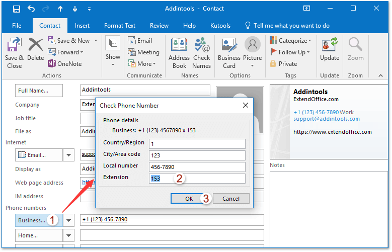Click the Extension field
Viewport: 392px width, 252px height.
197,179
